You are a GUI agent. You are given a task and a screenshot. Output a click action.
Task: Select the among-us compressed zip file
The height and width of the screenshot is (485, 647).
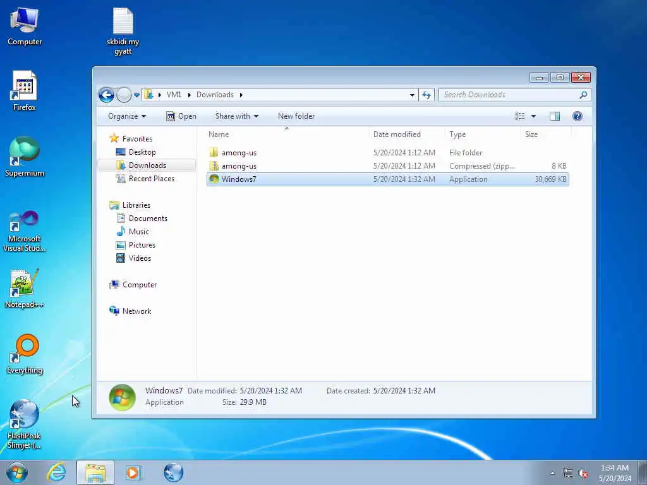(388, 166)
